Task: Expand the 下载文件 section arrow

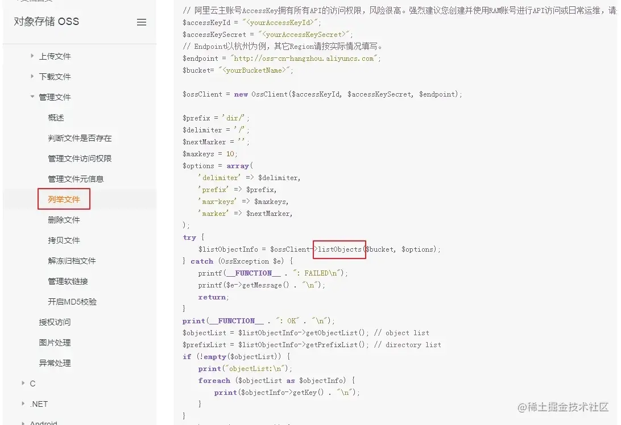Action: (32, 76)
